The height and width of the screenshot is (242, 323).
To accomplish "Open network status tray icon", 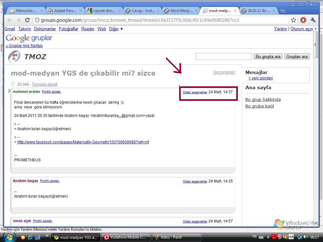I will pos(300,237).
